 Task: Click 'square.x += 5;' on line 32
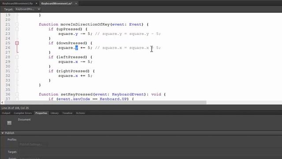click(75, 76)
